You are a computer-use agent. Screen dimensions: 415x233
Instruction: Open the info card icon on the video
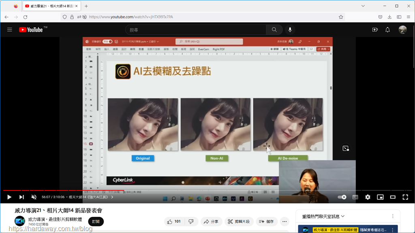[346, 148]
